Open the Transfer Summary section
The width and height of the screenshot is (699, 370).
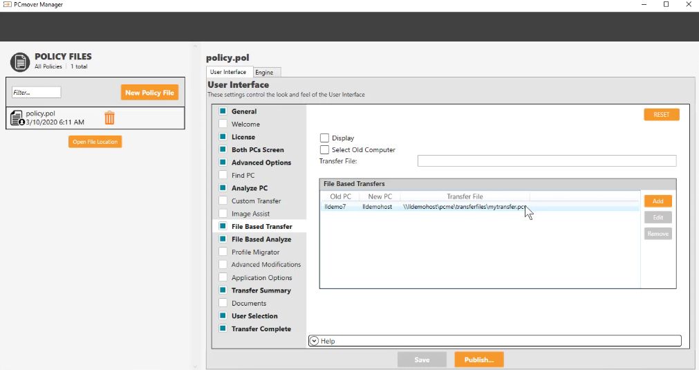[261, 290]
